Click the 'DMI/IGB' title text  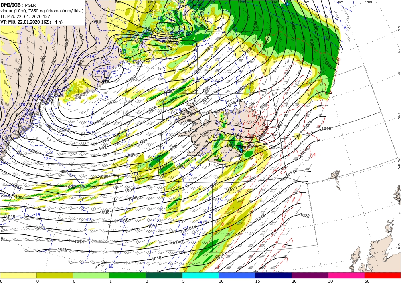(x=11, y=4)
